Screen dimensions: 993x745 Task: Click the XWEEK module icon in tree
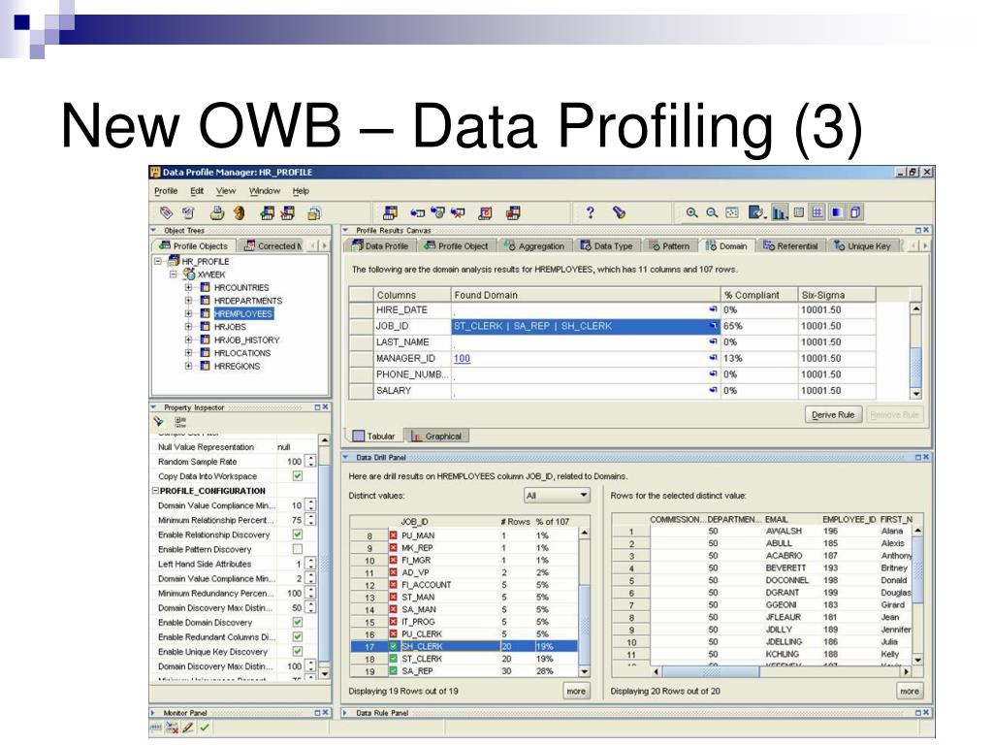coord(189,275)
